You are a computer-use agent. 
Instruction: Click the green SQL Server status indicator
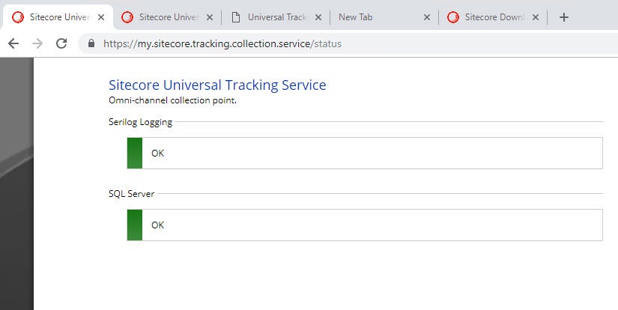click(x=135, y=225)
